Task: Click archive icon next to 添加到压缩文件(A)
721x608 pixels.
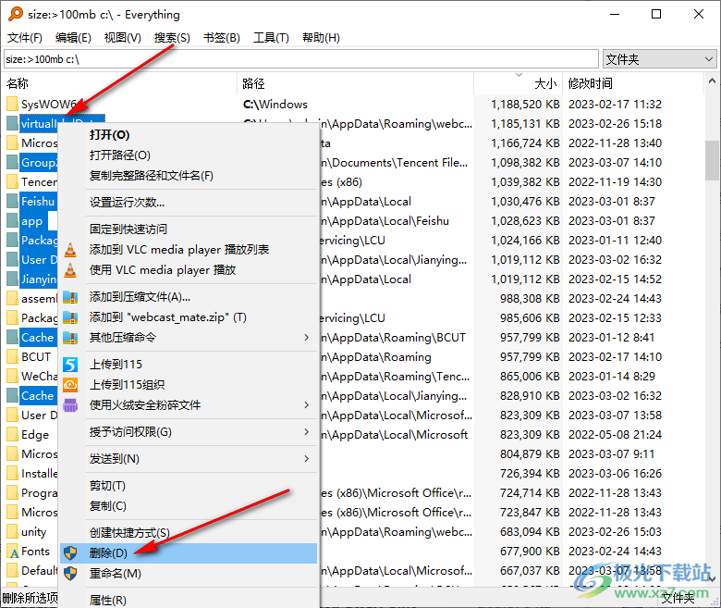Action: coord(70,297)
